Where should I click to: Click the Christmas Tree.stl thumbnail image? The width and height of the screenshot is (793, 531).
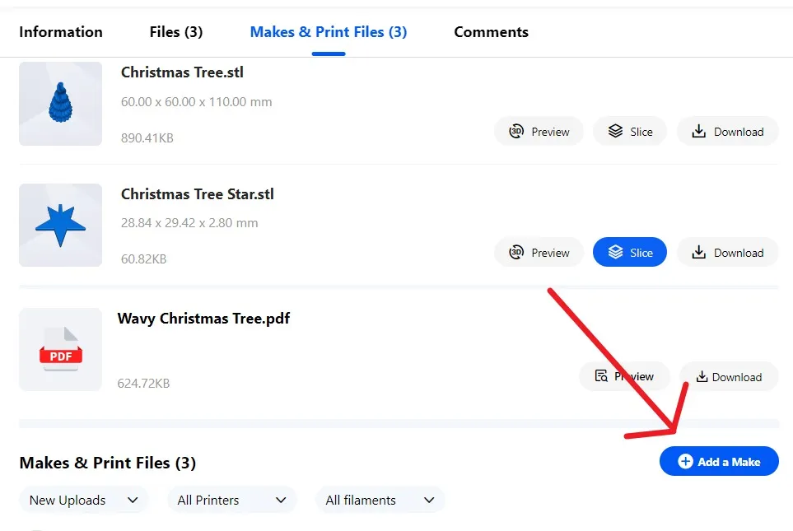(x=61, y=104)
